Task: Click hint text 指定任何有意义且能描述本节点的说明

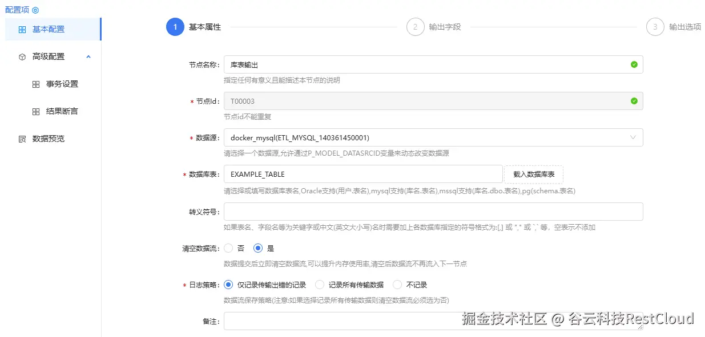Action: 282,80
